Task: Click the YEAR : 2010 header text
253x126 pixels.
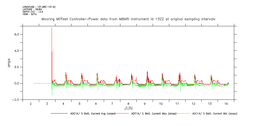Action: point(29,14)
